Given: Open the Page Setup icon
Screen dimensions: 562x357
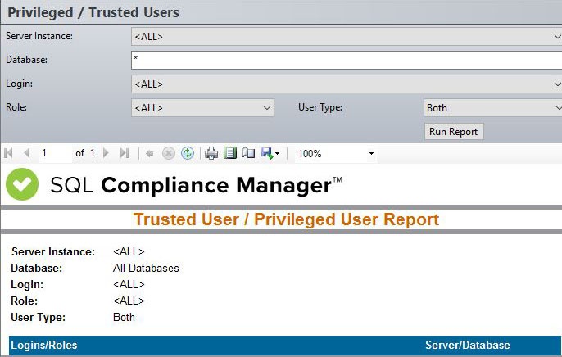Looking at the screenshot, I should point(248,153).
